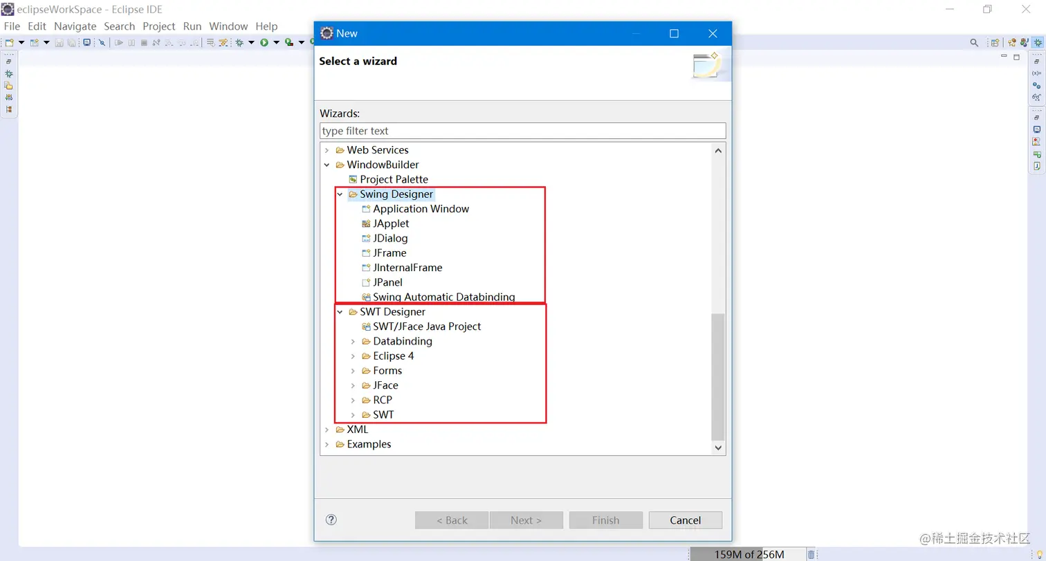Screen dimensions: 1046x561
Task: Click the Disconnect debug icon
Action: 156,42
